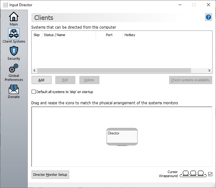
Task: Open Director Monitor Setup
Action: pyautogui.click(x=50, y=175)
